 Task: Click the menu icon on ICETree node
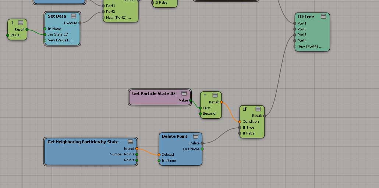tap(323, 16)
